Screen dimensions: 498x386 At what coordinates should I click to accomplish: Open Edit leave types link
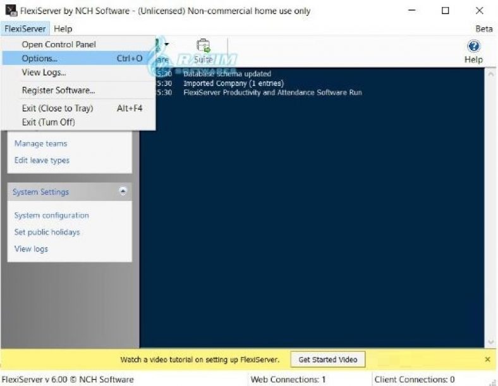(42, 160)
